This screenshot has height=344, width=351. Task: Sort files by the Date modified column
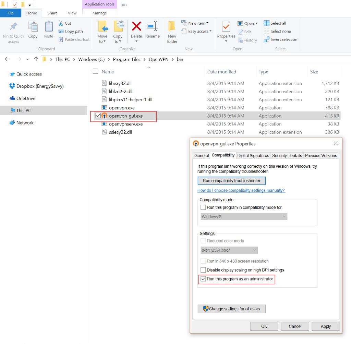pos(222,72)
